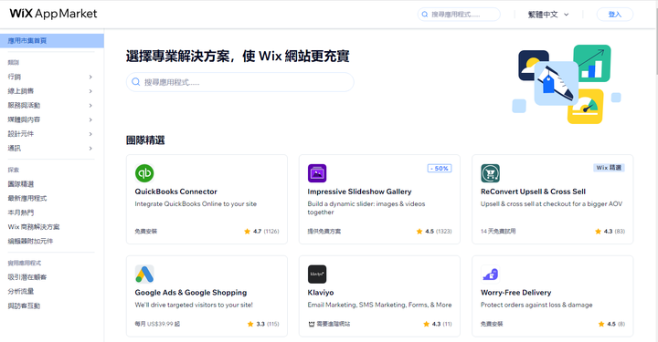The width and height of the screenshot is (658, 342).
Task: Expand the 通訊 category chevron
Action: coord(90,148)
